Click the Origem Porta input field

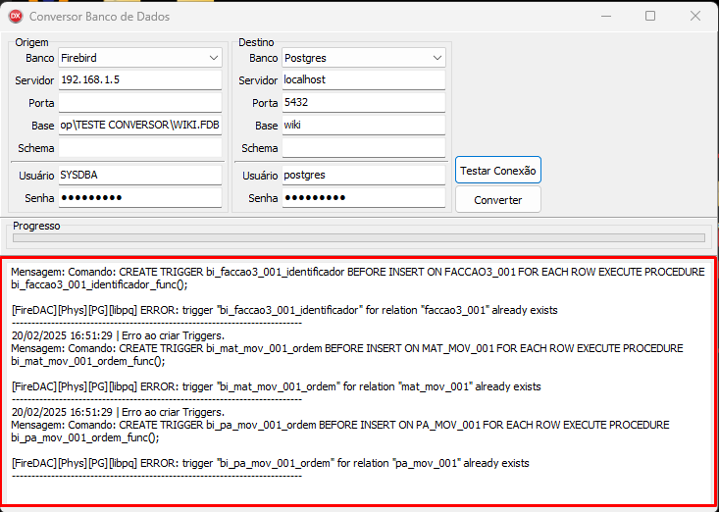pyautogui.click(x=140, y=102)
